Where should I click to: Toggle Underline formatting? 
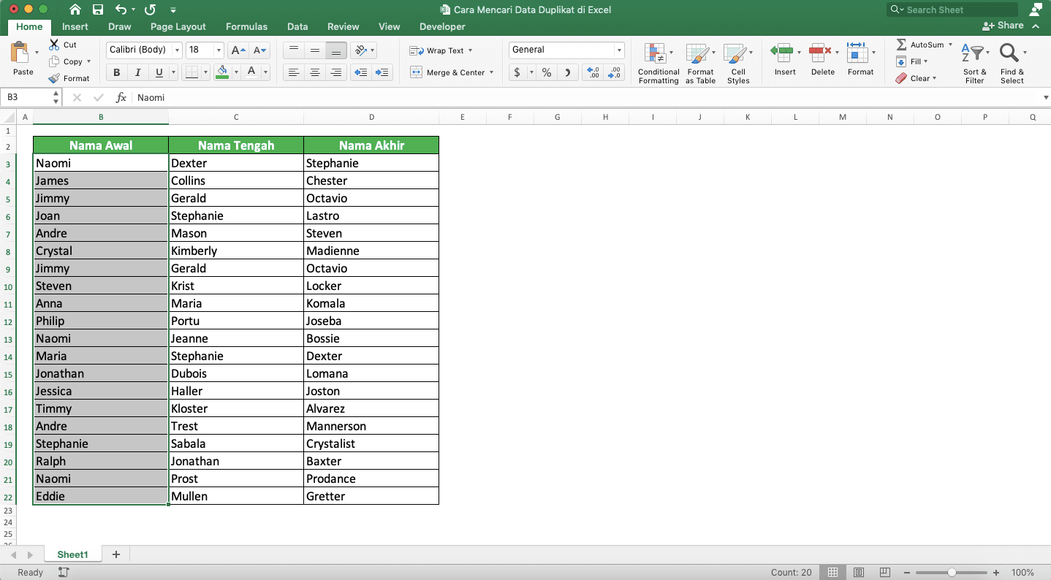coord(159,72)
